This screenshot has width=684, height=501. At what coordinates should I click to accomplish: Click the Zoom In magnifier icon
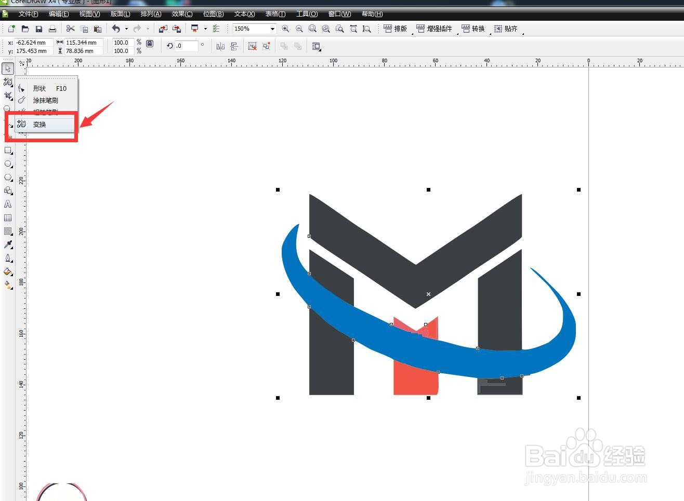(x=285, y=29)
